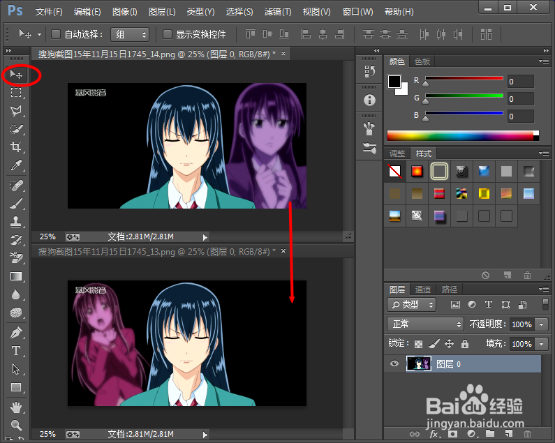Switch to the 通道 tab
This screenshot has width=555, height=443.
click(422, 290)
